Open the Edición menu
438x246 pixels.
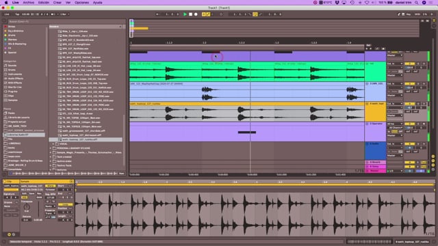[44, 3]
